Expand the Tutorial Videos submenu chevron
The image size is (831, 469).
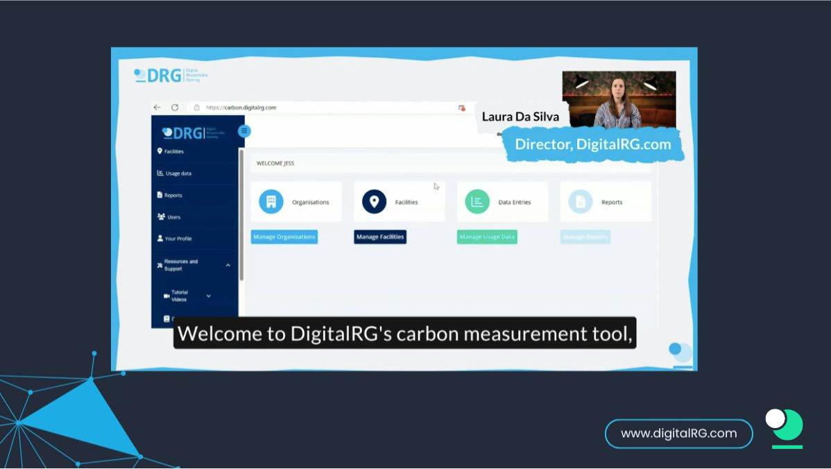(209, 296)
